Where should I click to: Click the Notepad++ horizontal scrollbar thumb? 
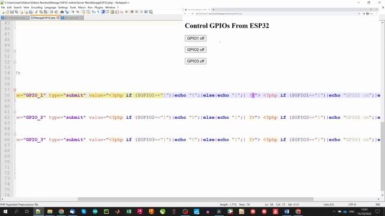[196, 199]
